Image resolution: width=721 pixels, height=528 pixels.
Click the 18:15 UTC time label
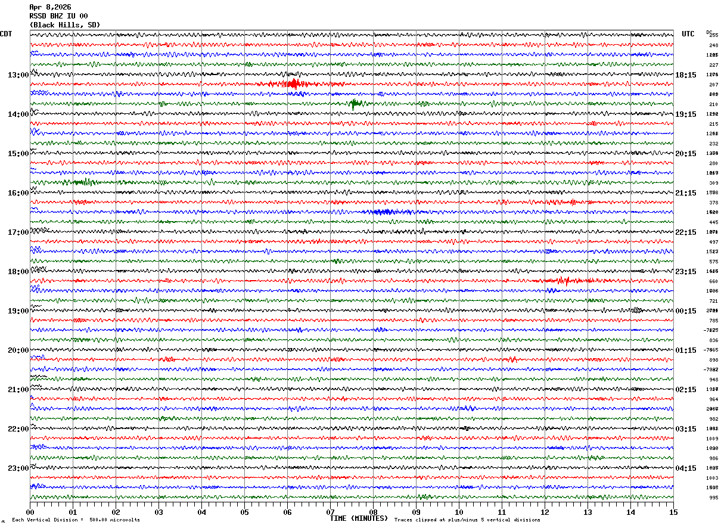[x=686, y=75]
